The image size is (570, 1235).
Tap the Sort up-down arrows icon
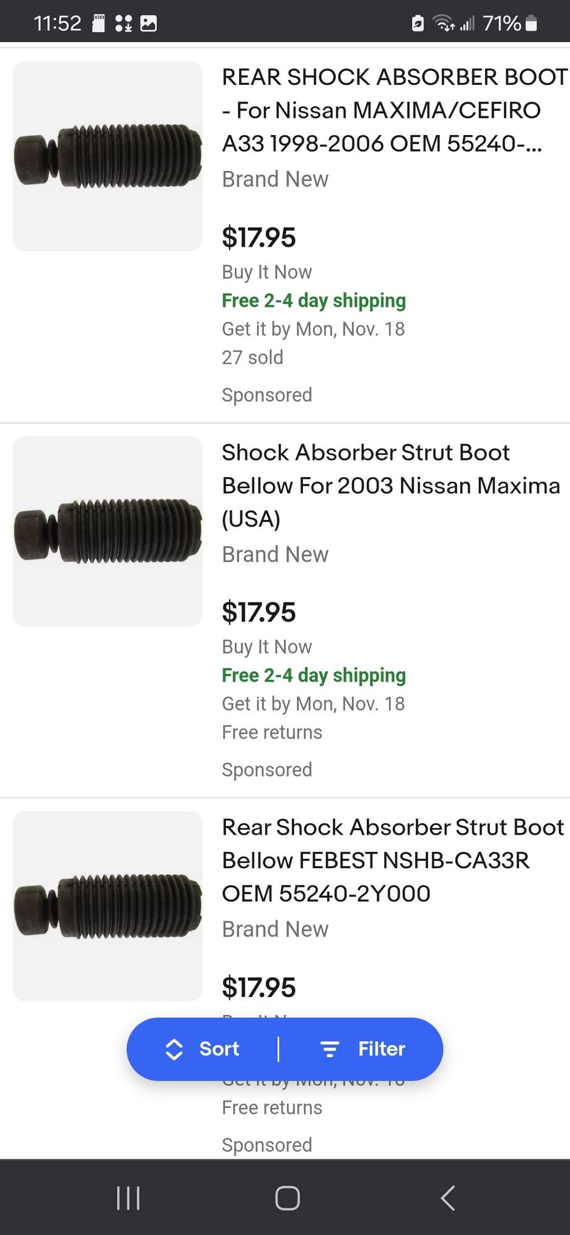click(x=174, y=1049)
